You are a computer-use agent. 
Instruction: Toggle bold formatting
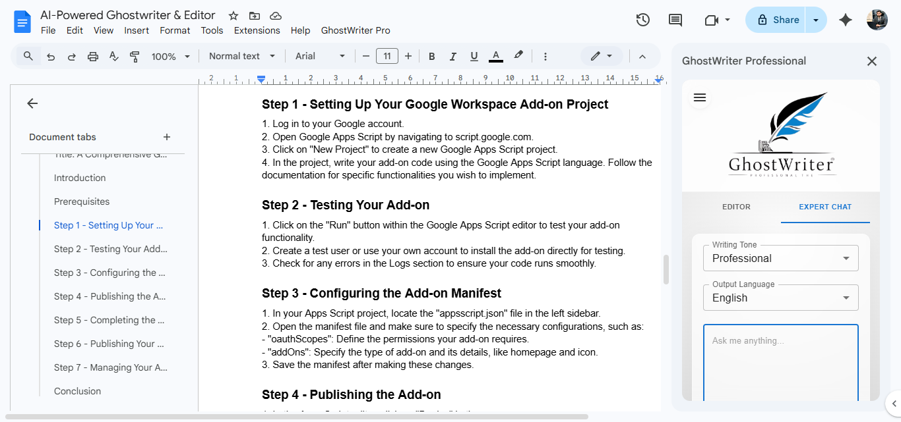[x=431, y=56]
